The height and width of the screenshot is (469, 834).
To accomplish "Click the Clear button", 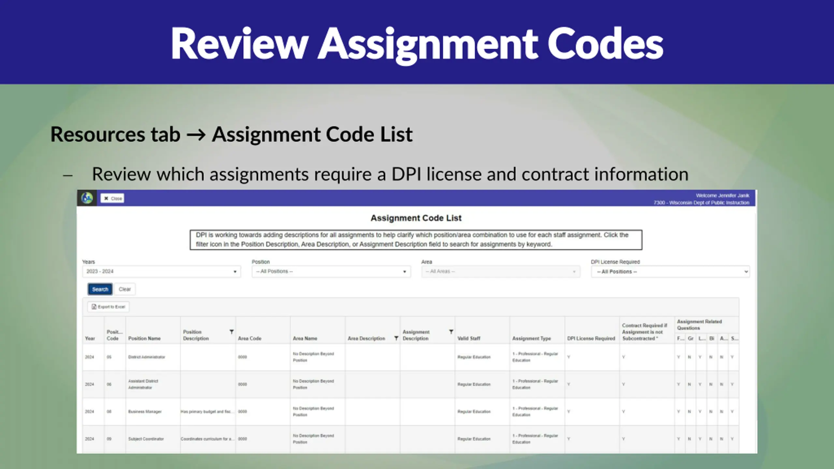I will coord(125,289).
